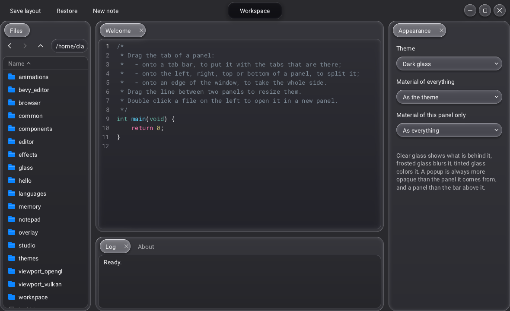
Task: Select the animations folder name
Action: coord(34,77)
